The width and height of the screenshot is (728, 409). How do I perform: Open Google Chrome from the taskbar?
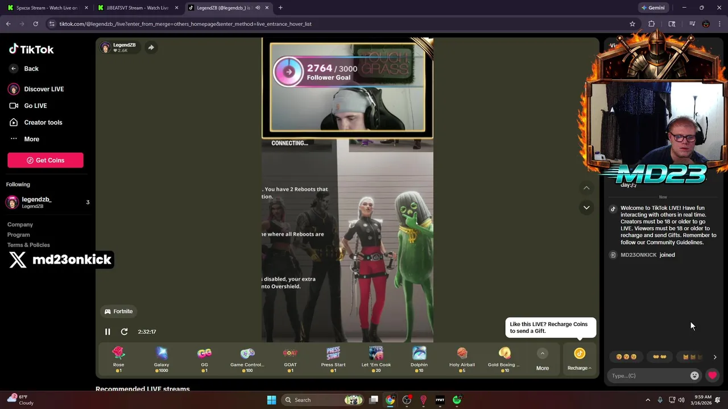click(390, 400)
